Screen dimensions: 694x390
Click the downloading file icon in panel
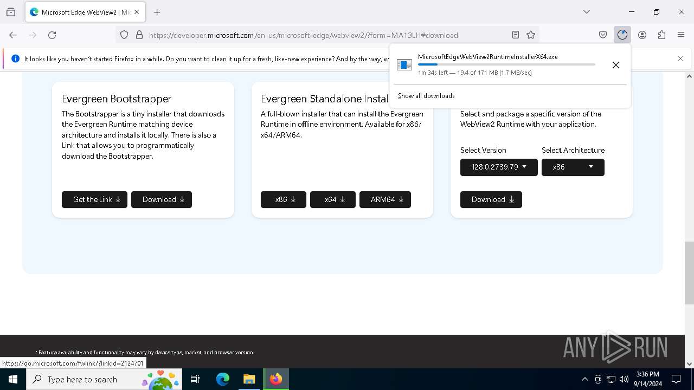coord(404,65)
